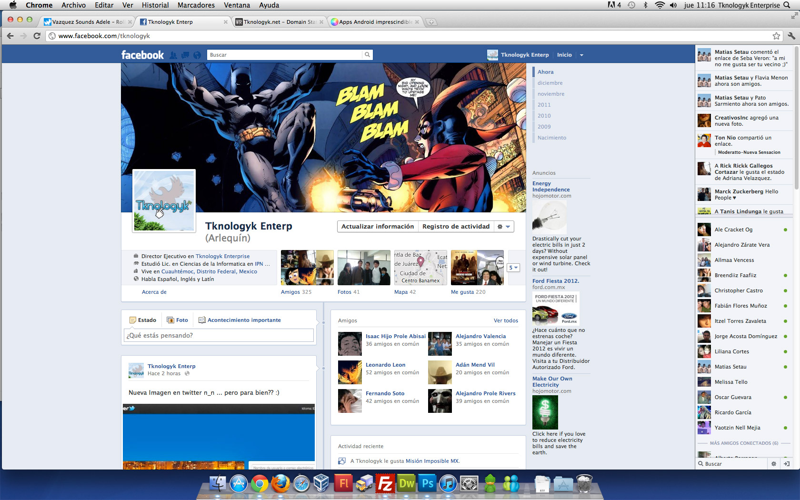Open Archivo menu

[x=73, y=5]
